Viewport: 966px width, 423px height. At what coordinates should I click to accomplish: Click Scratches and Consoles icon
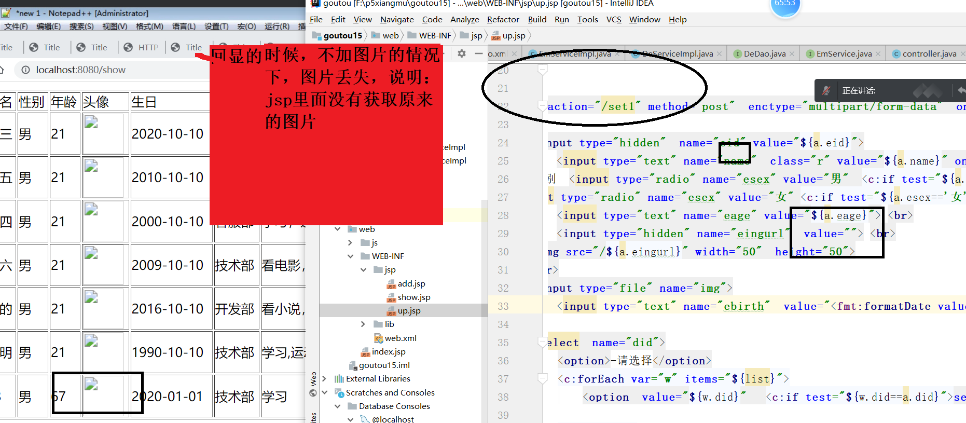click(x=339, y=393)
